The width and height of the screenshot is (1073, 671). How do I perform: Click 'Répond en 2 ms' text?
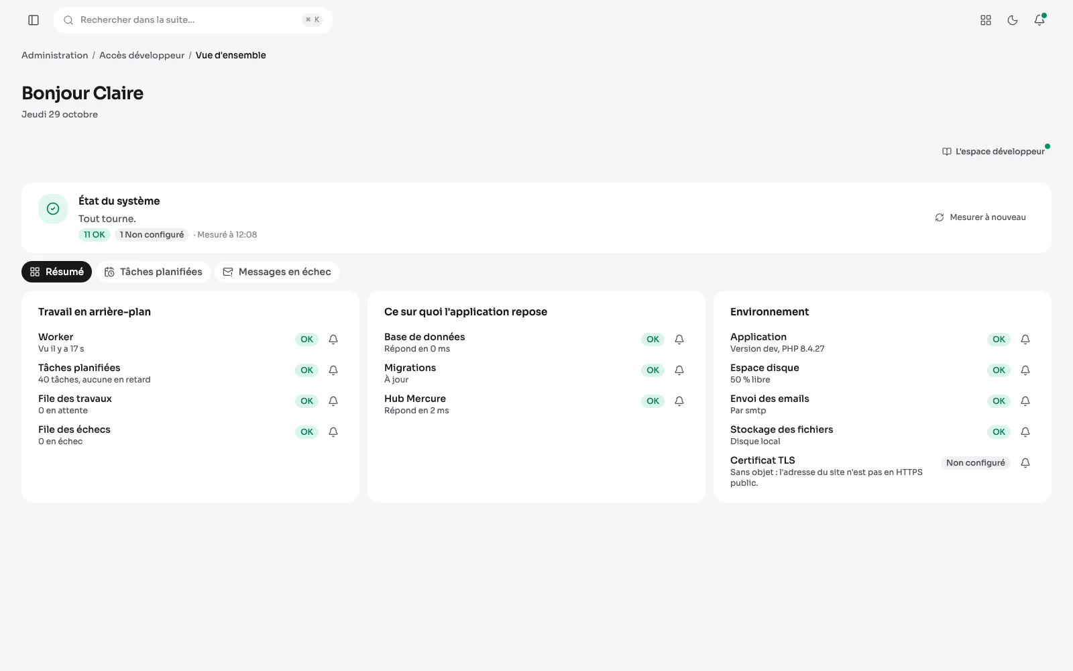tap(416, 411)
